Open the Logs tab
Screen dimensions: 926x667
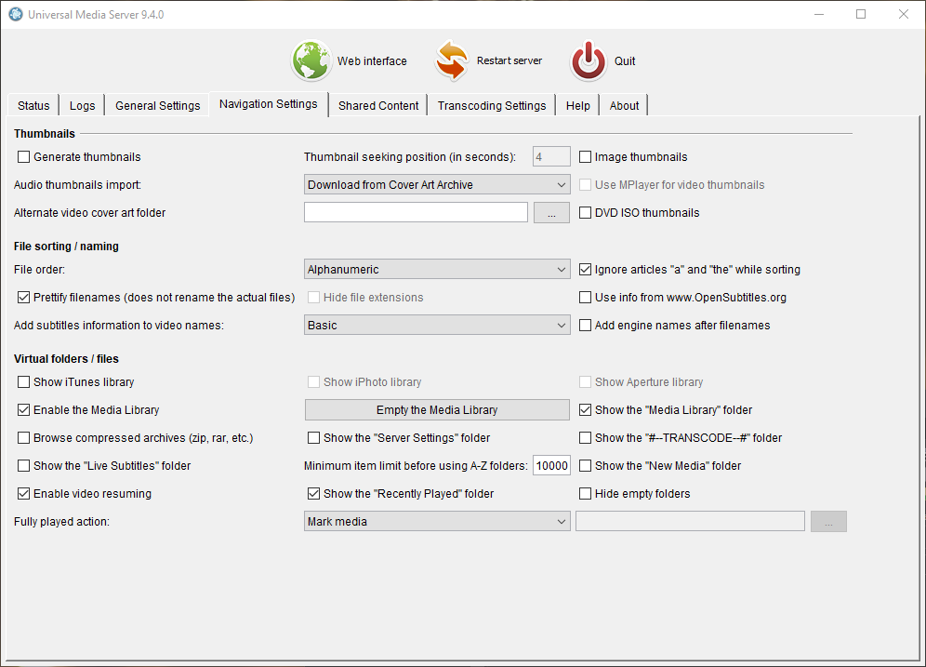coord(82,105)
